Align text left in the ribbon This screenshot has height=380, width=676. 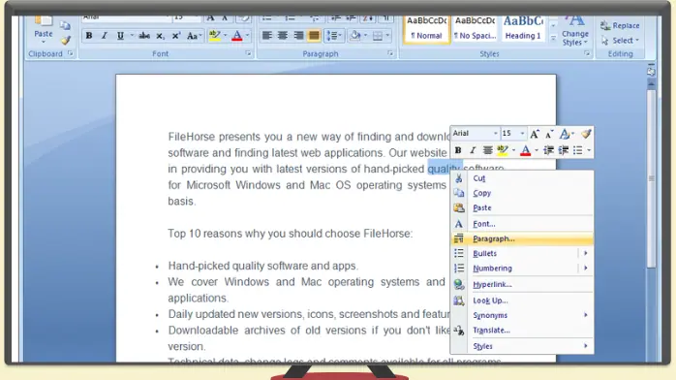267,35
